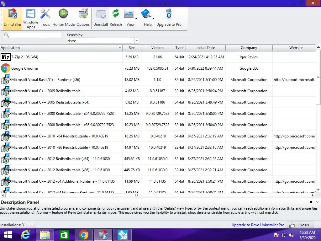Expand the View dropdown arrow
Screen dimensions: 321x241
136,19
